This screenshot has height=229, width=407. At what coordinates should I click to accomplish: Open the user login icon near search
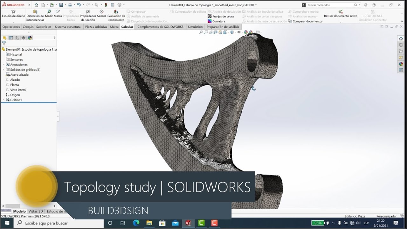click(365, 5)
